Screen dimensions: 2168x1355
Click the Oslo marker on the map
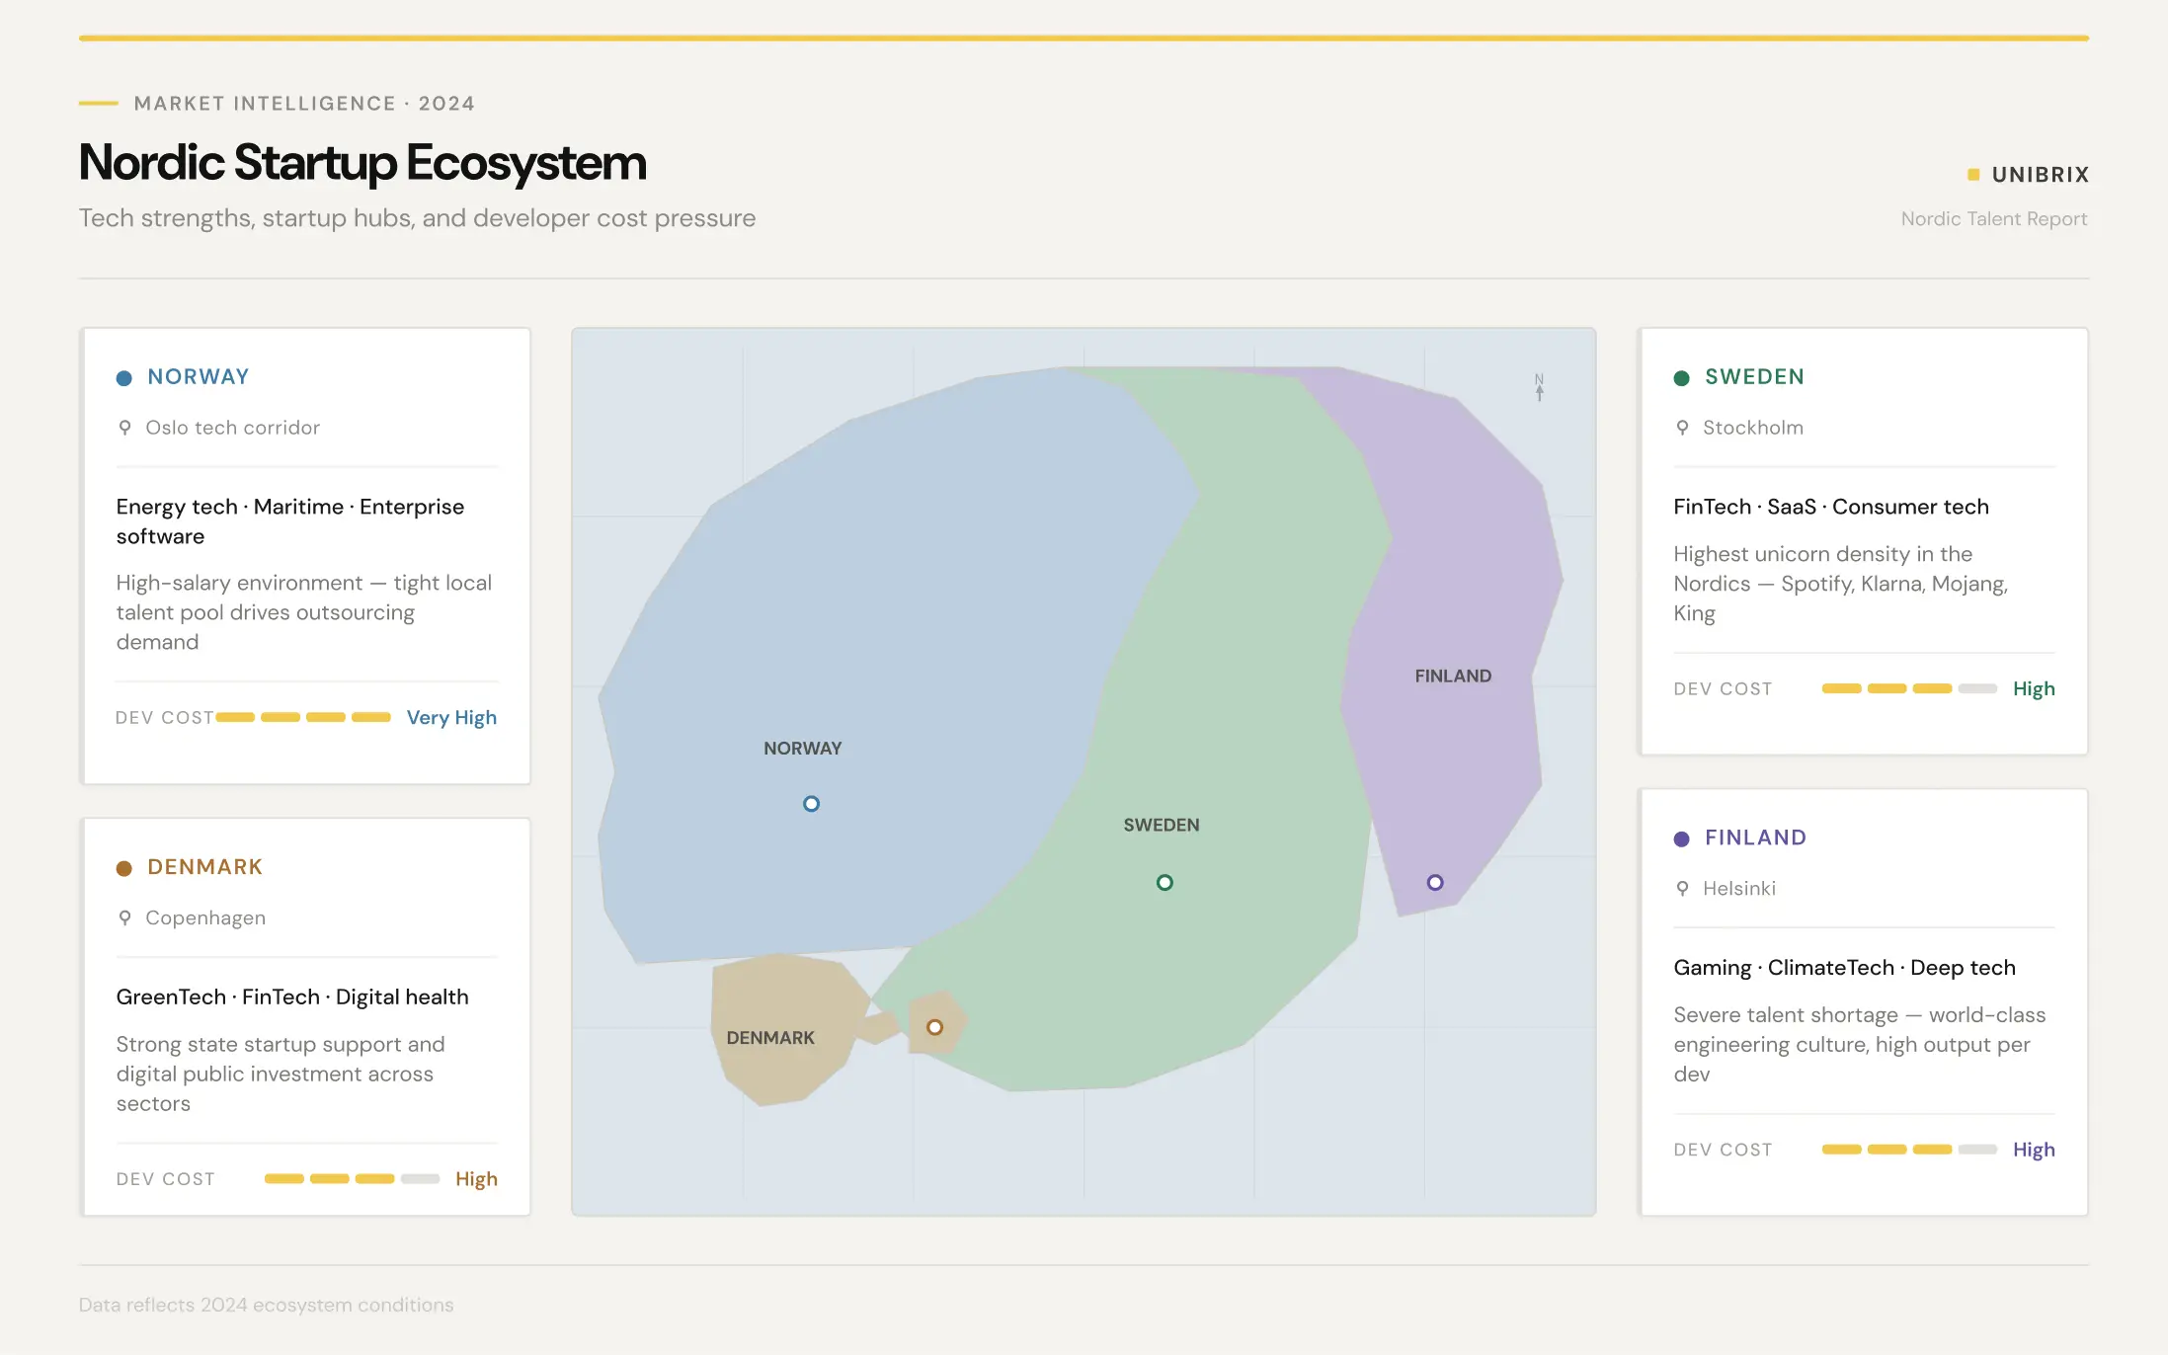tap(811, 804)
